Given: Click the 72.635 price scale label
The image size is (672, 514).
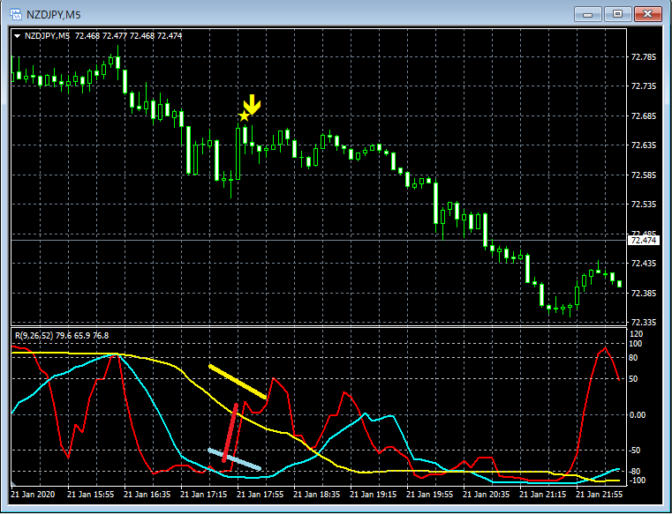Looking at the screenshot, I should (x=644, y=145).
